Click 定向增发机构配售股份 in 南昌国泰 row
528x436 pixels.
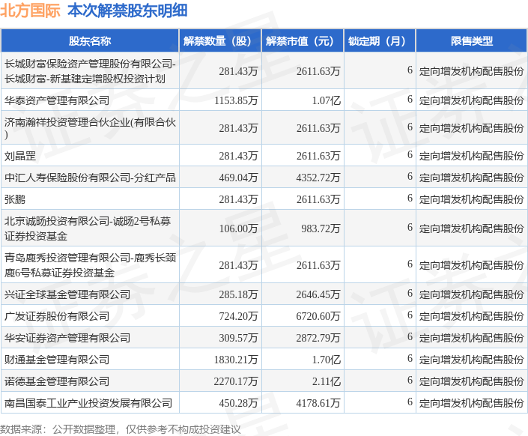(x=471, y=403)
